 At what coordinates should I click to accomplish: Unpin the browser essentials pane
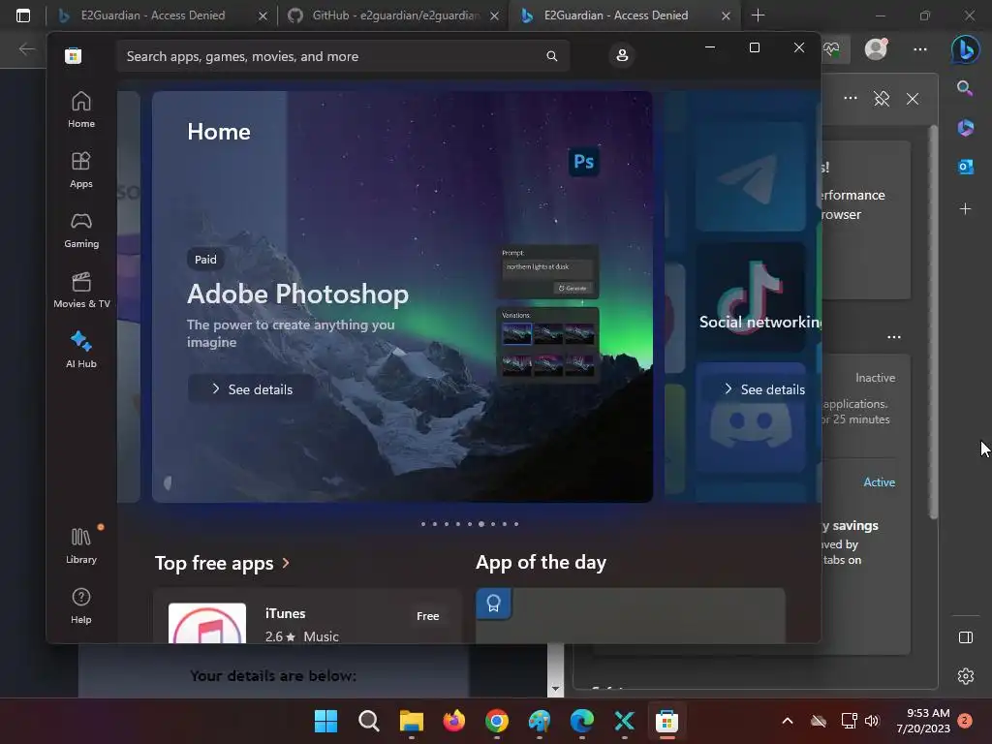882,99
